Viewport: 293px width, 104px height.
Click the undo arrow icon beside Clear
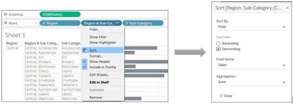(x=221, y=96)
